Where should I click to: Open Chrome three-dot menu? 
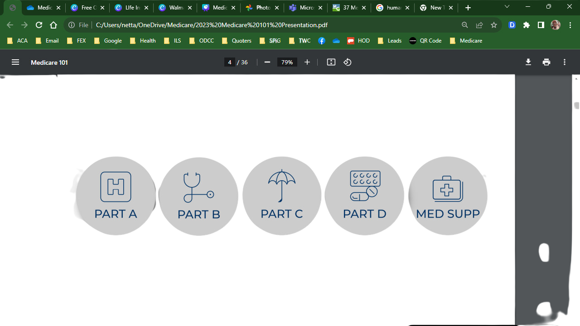click(570, 25)
